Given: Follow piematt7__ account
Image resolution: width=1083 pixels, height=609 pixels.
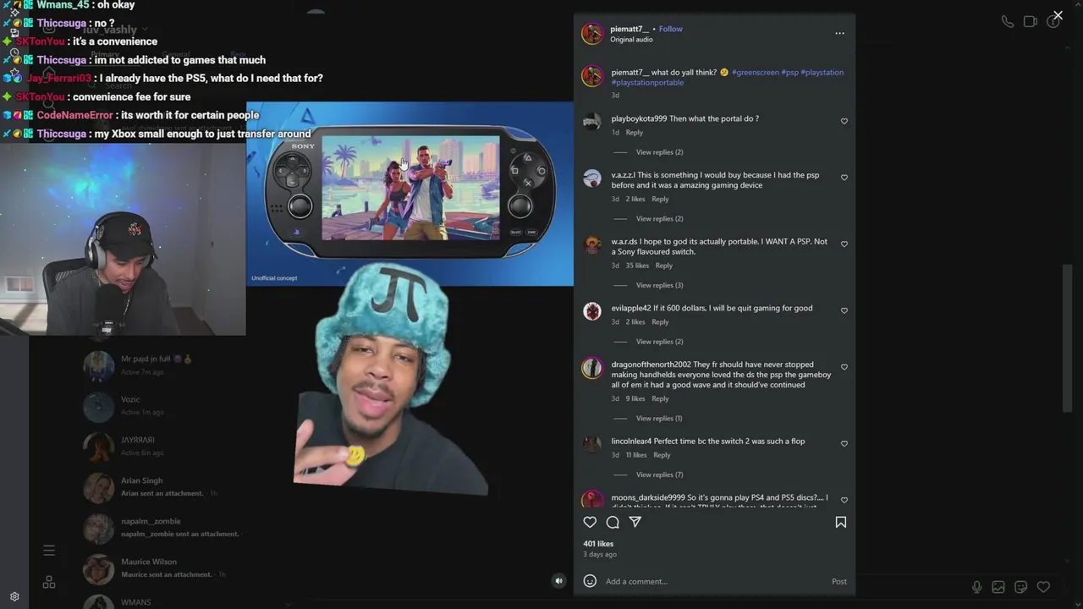Looking at the screenshot, I should pyautogui.click(x=671, y=29).
